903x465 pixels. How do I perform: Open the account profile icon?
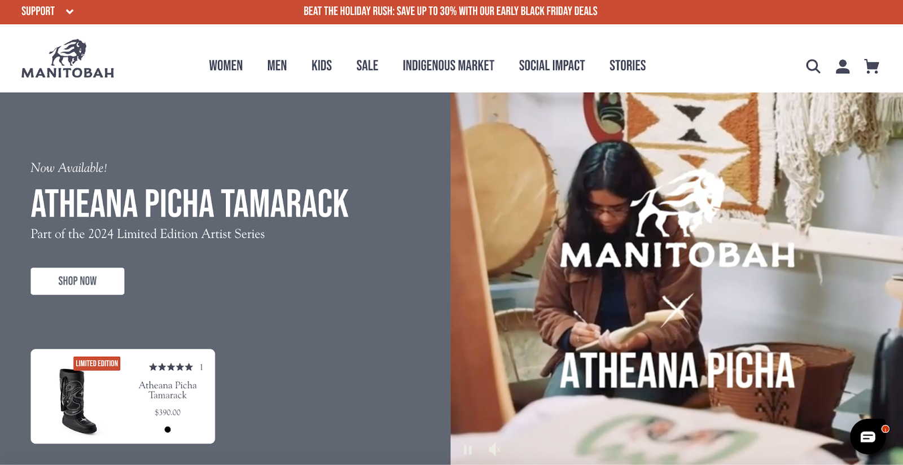coord(843,67)
